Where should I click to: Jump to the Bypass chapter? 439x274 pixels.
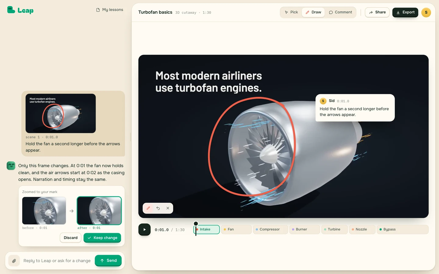coord(403,230)
